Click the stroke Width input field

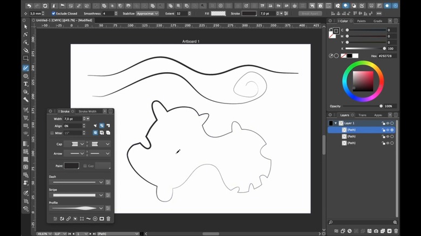pyautogui.click(x=72, y=119)
